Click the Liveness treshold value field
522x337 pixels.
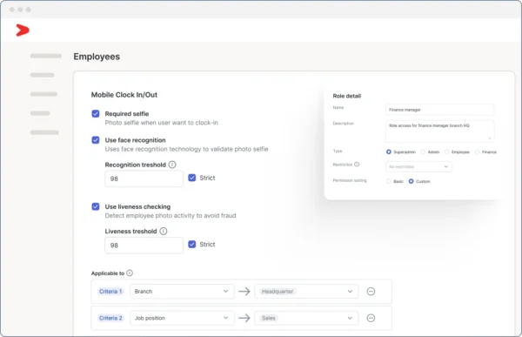pos(144,246)
